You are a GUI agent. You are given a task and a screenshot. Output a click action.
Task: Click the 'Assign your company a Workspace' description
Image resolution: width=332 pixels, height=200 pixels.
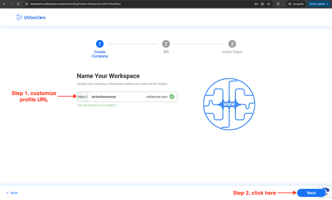pyautogui.click(x=122, y=84)
